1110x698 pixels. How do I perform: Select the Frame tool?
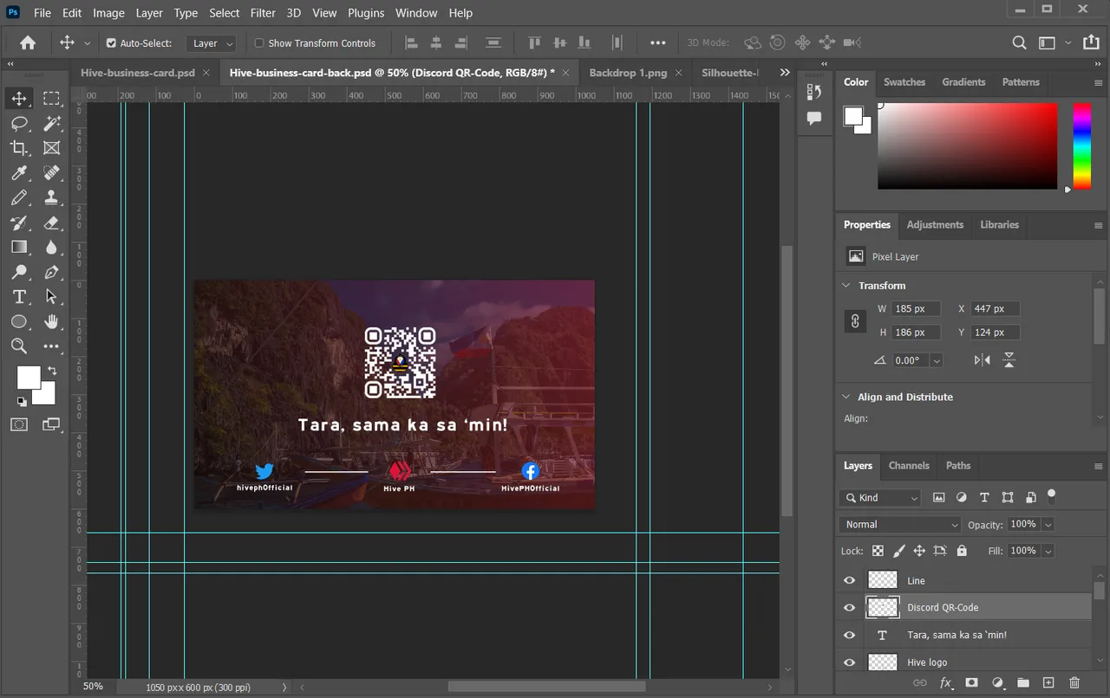[x=52, y=148]
